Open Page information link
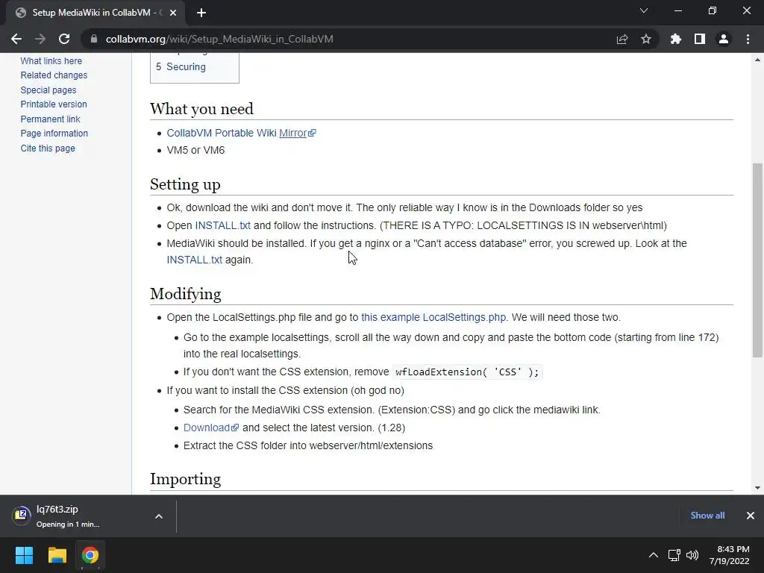The height and width of the screenshot is (573, 764). point(54,134)
